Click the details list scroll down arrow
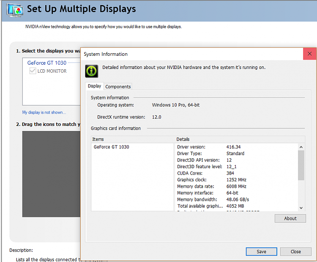This screenshot has width=317, height=262. pos(301,208)
